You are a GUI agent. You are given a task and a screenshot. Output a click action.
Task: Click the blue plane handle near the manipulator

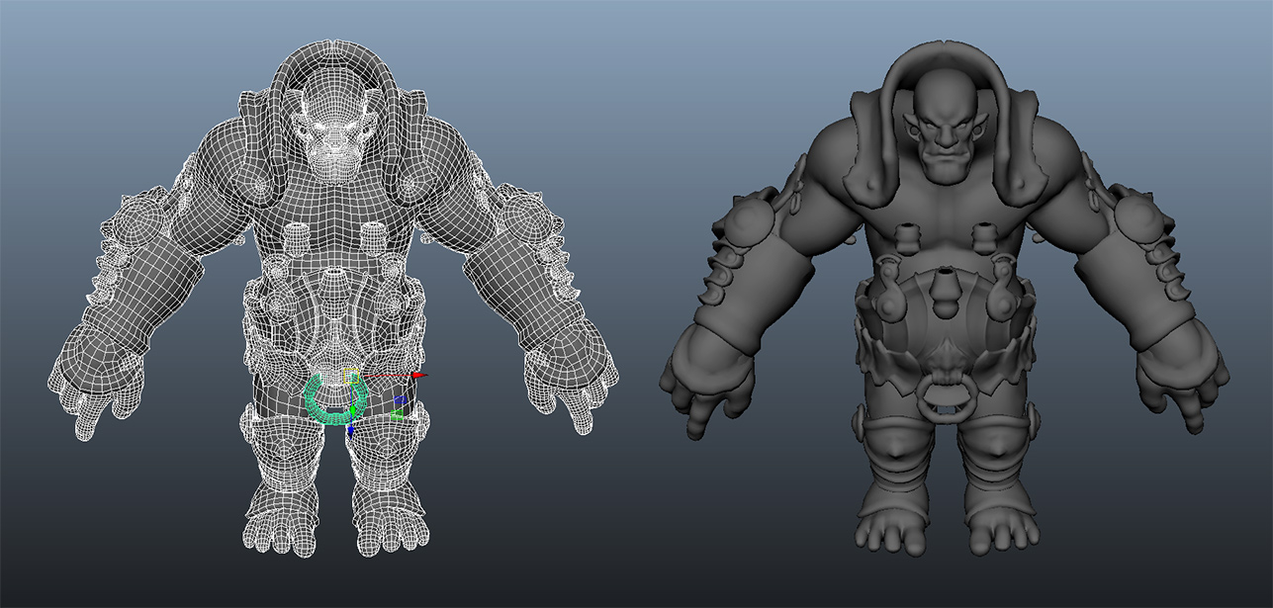400,398
